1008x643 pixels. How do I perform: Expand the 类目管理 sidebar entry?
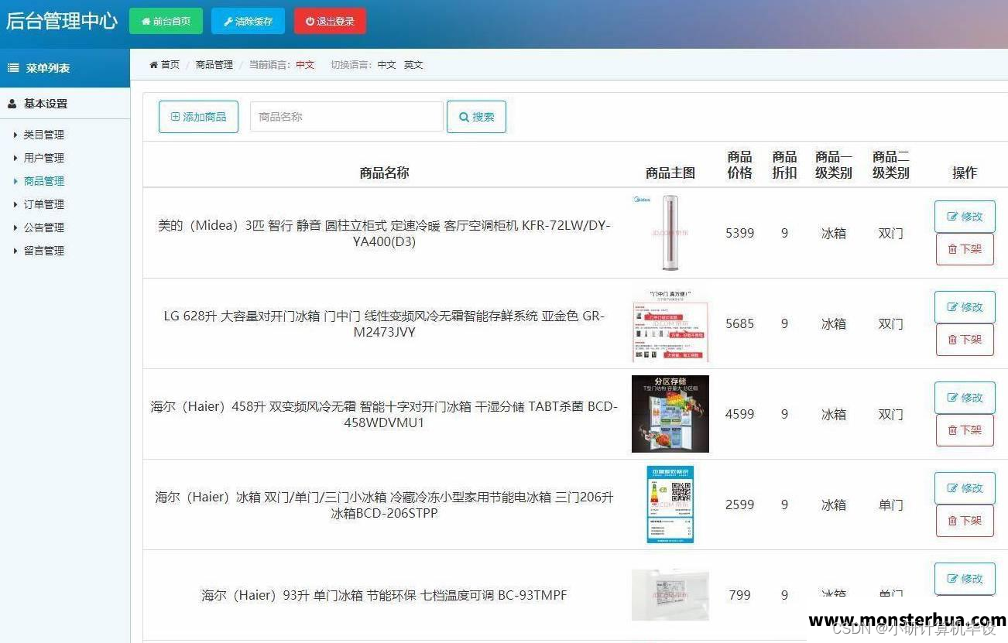pyautogui.click(x=42, y=134)
